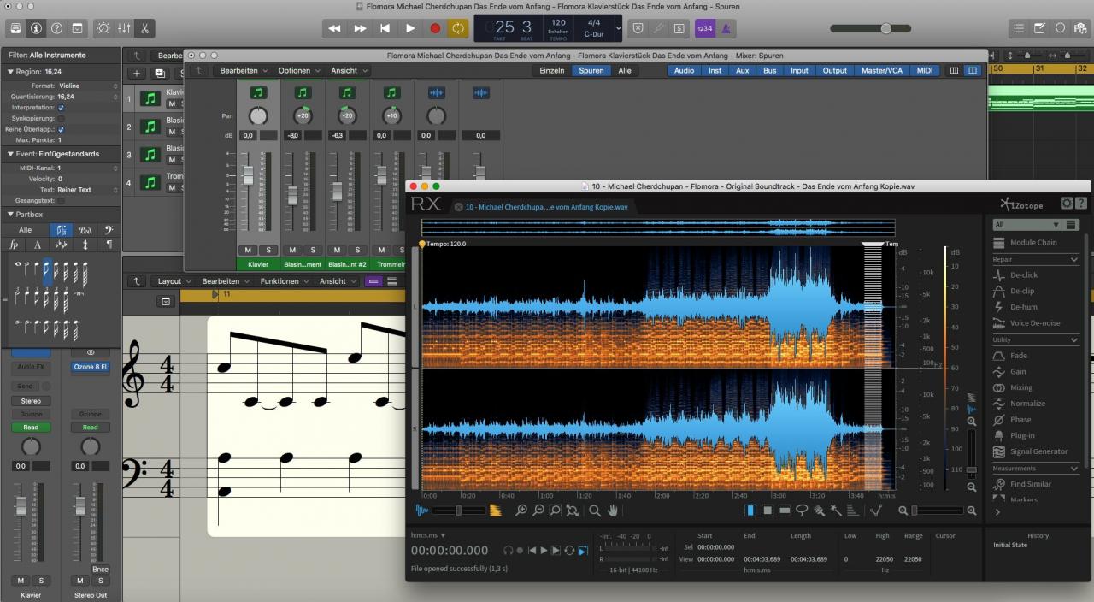
Task: Toggle the Interpretation checkbox
Action: (x=61, y=108)
